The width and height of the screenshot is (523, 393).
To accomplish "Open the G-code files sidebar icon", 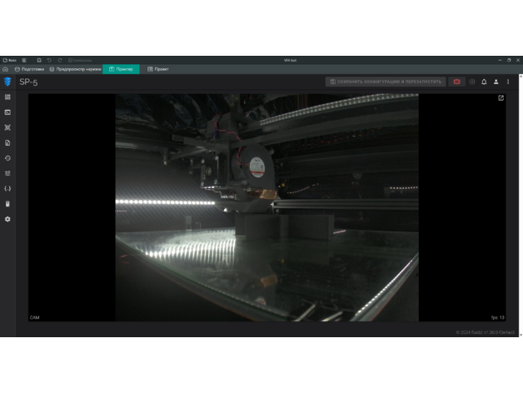I will [x=7, y=142].
